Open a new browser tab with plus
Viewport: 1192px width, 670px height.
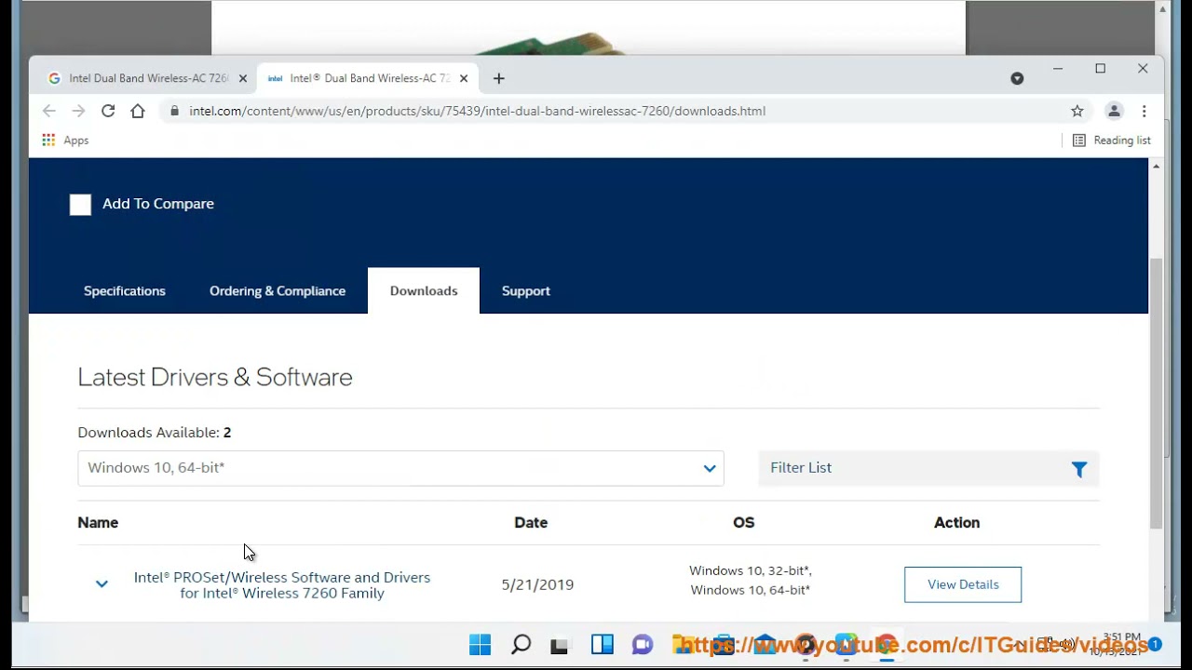coord(499,79)
